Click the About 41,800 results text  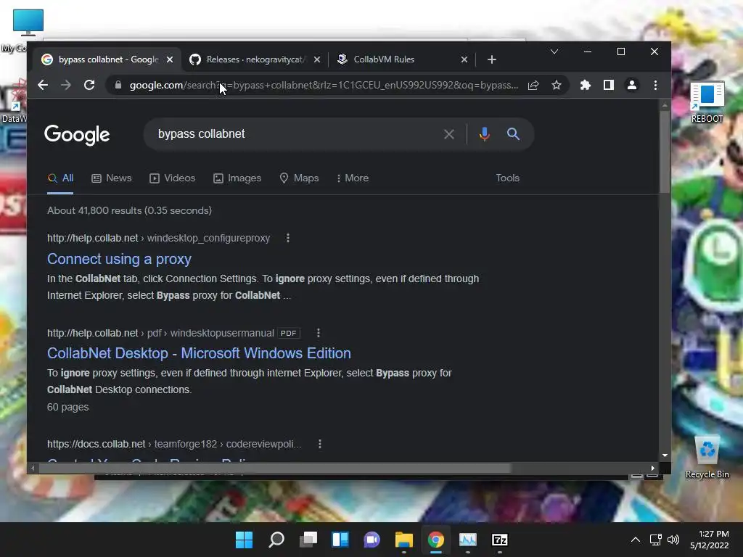129,210
